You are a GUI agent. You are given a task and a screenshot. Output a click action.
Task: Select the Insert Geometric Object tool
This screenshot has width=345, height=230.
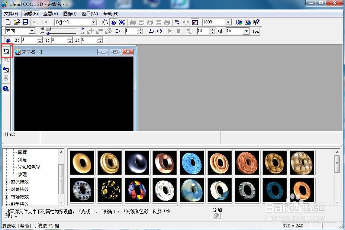[6, 88]
